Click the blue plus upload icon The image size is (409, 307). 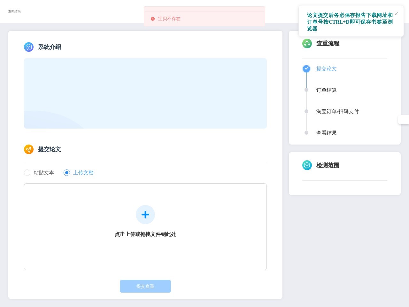tap(145, 215)
